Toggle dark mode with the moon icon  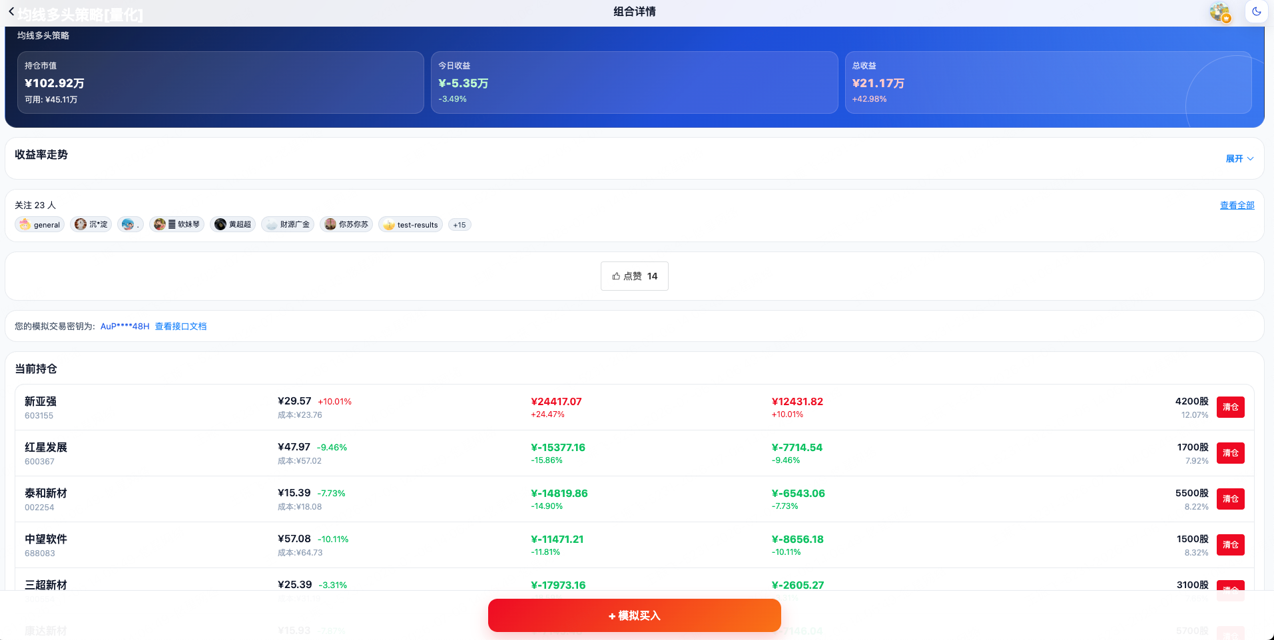pos(1256,11)
